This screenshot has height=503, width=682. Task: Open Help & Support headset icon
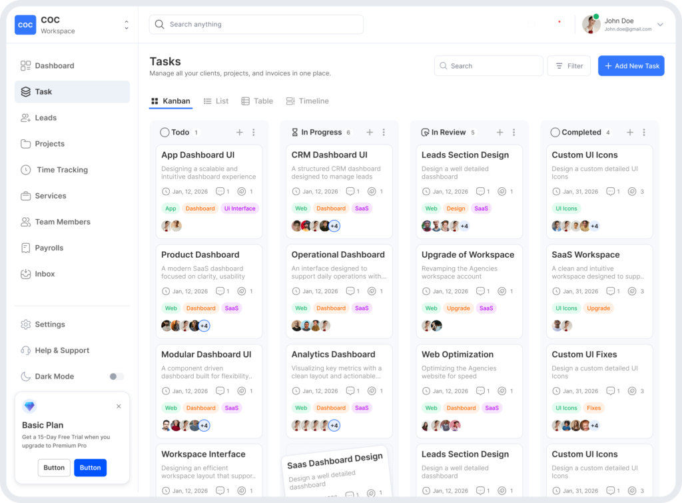coord(25,350)
